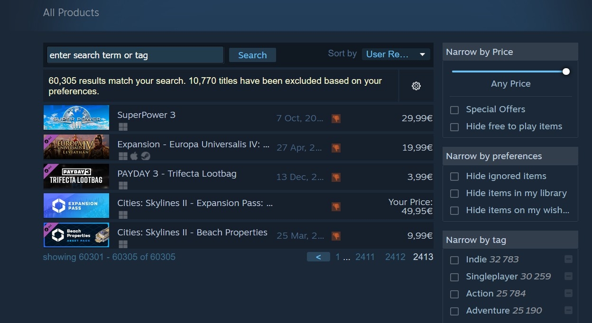Click SuperPower 3 price 29,99€

[417, 118]
